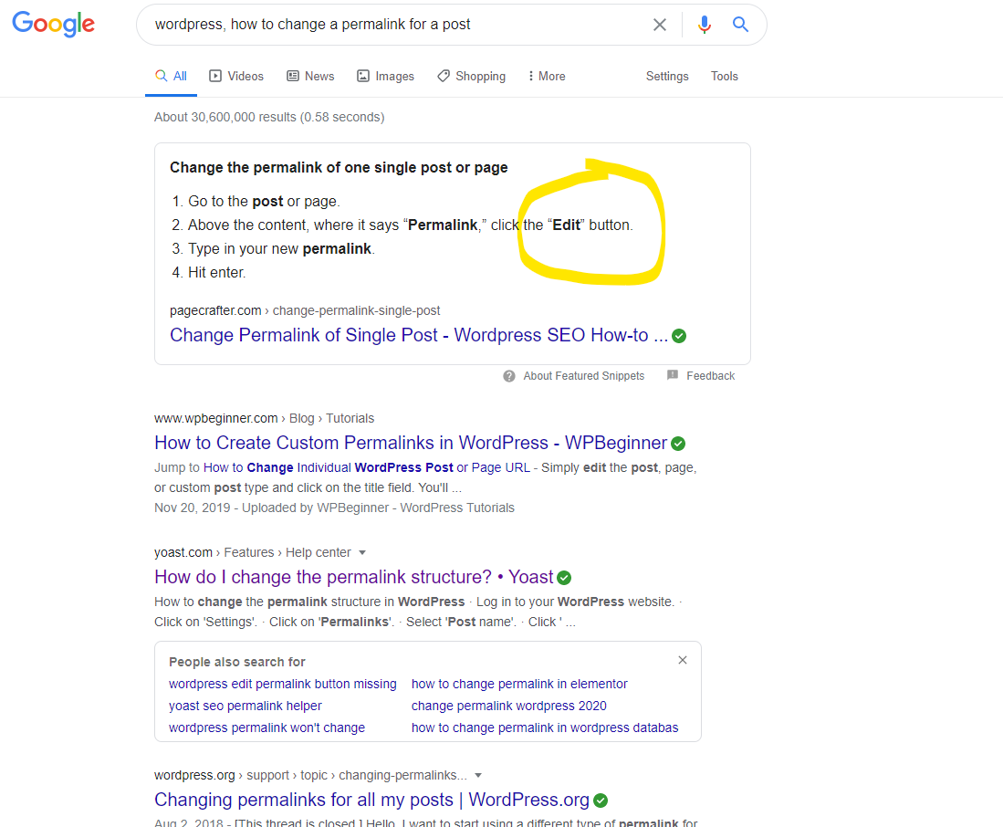Switch to the Images tab
Image resolution: width=1003 pixels, height=827 pixels.
tap(385, 77)
